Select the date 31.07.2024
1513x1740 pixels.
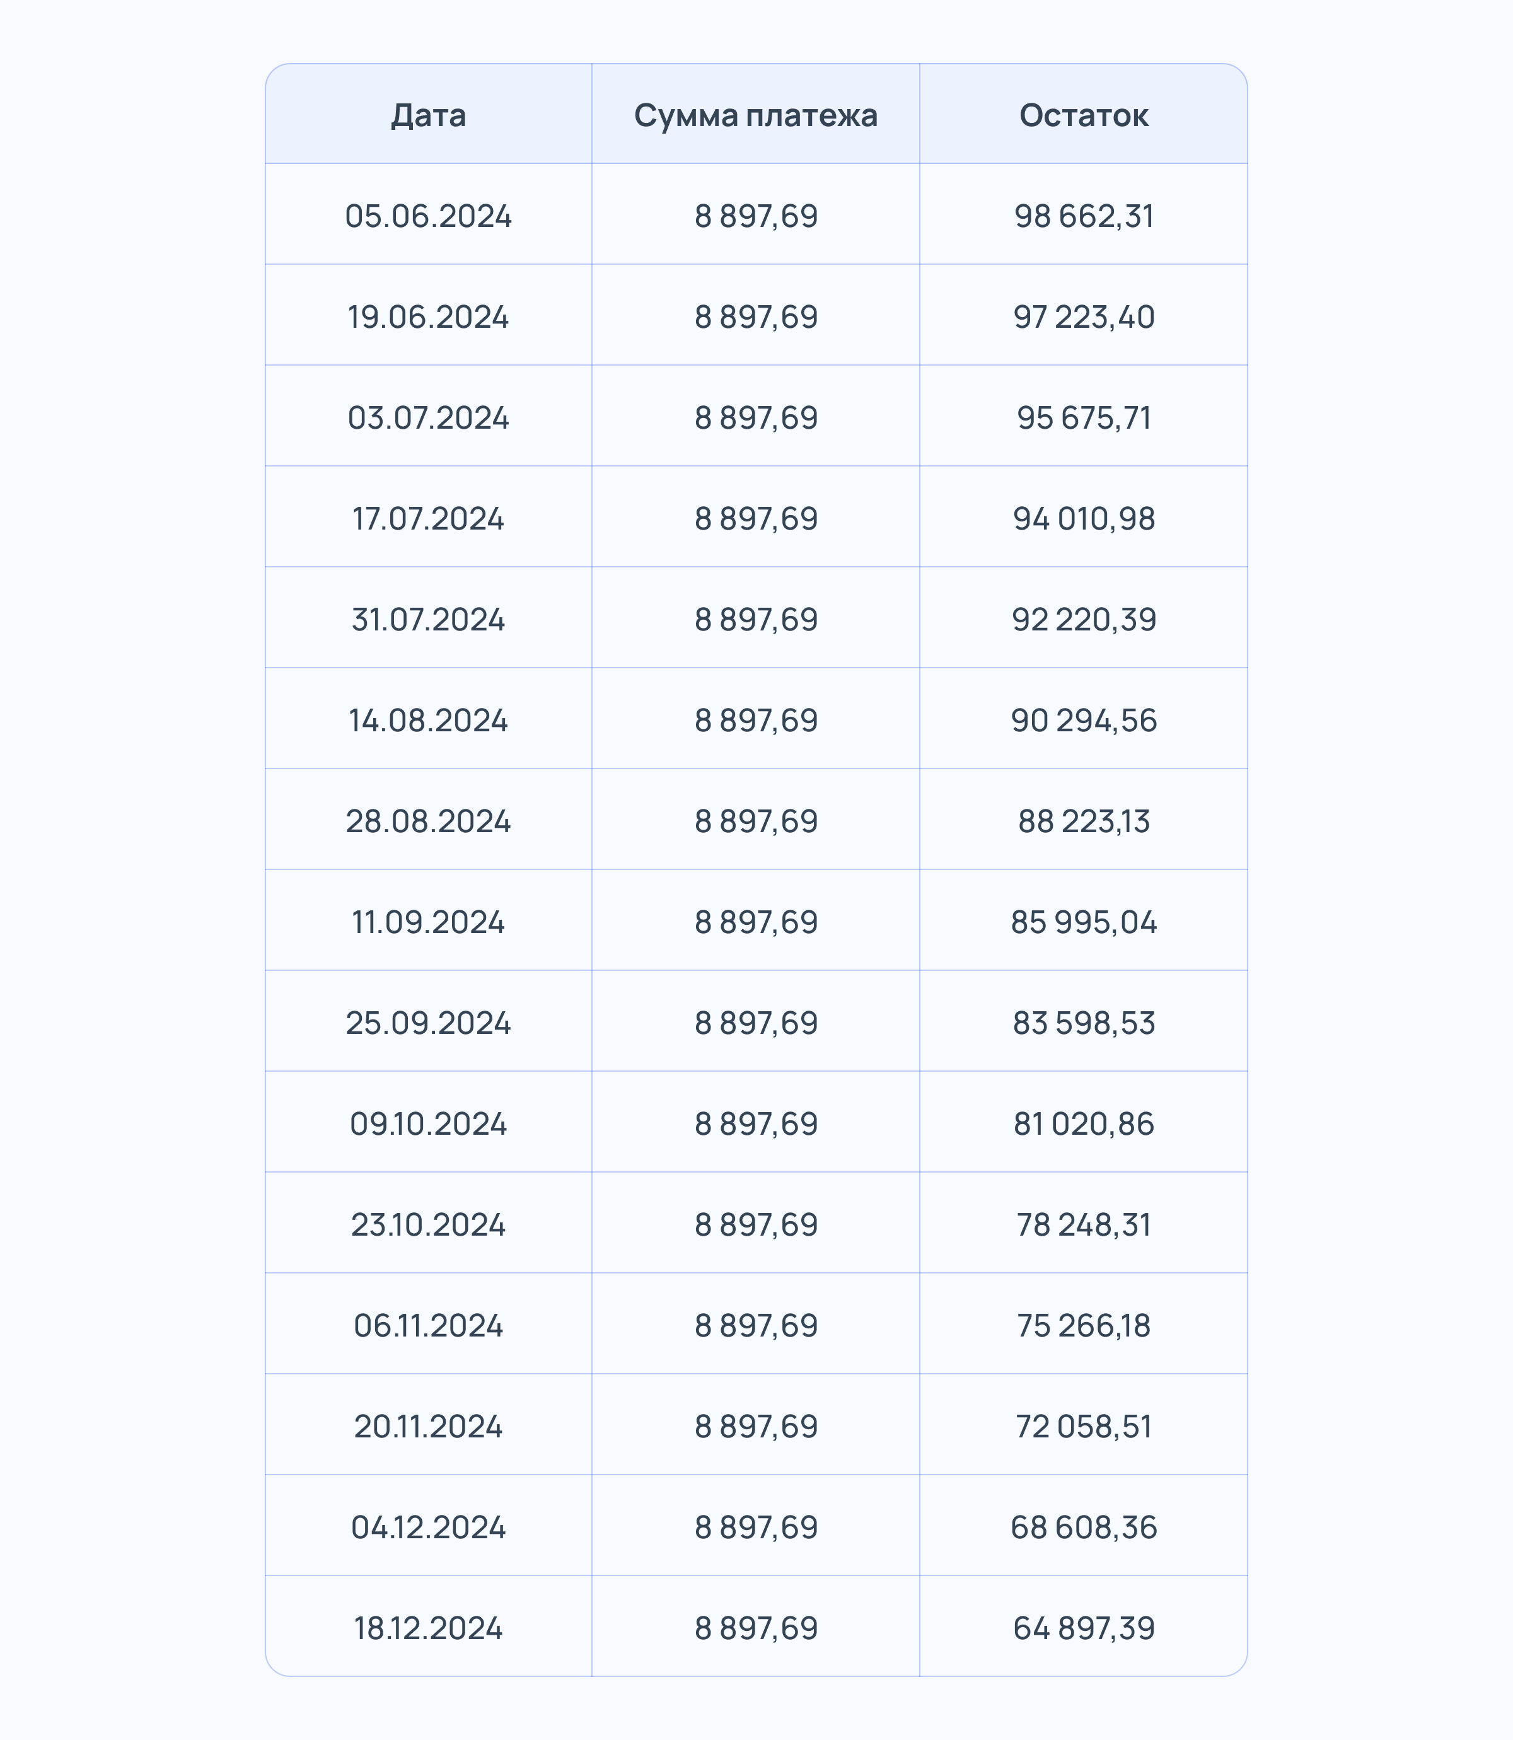coord(428,620)
